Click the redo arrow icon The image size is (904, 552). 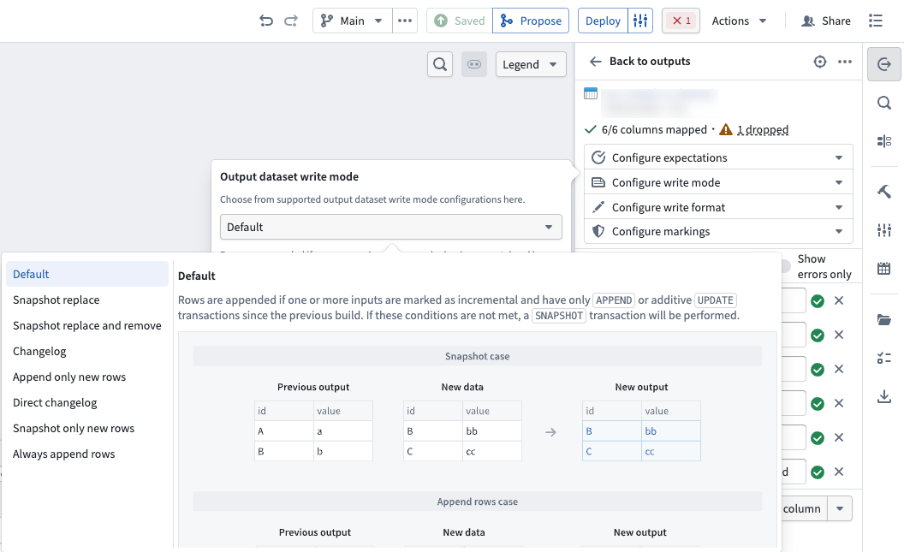pos(291,21)
